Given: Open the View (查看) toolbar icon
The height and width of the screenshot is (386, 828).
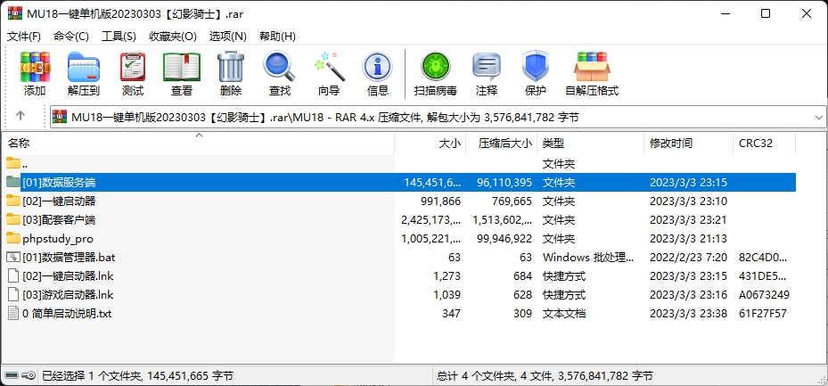Looking at the screenshot, I should (x=182, y=73).
